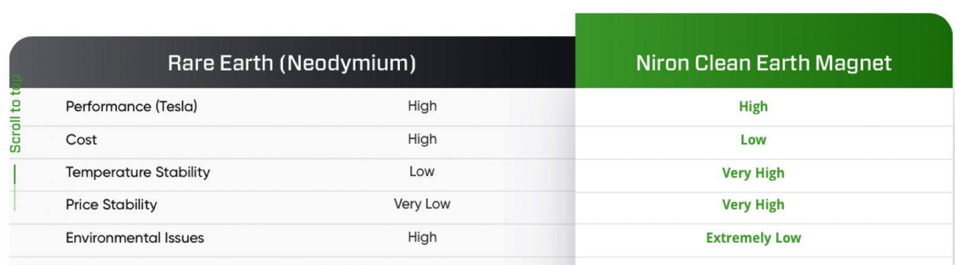This screenshot has height=265, width=955.
Task: Select the Niron Clean Earth Magnet header
Action: [x=764, y=63]
